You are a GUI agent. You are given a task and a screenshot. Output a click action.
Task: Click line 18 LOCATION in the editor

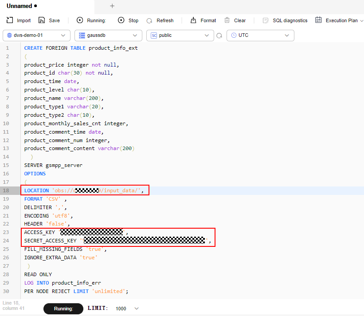tap(37, 190)
